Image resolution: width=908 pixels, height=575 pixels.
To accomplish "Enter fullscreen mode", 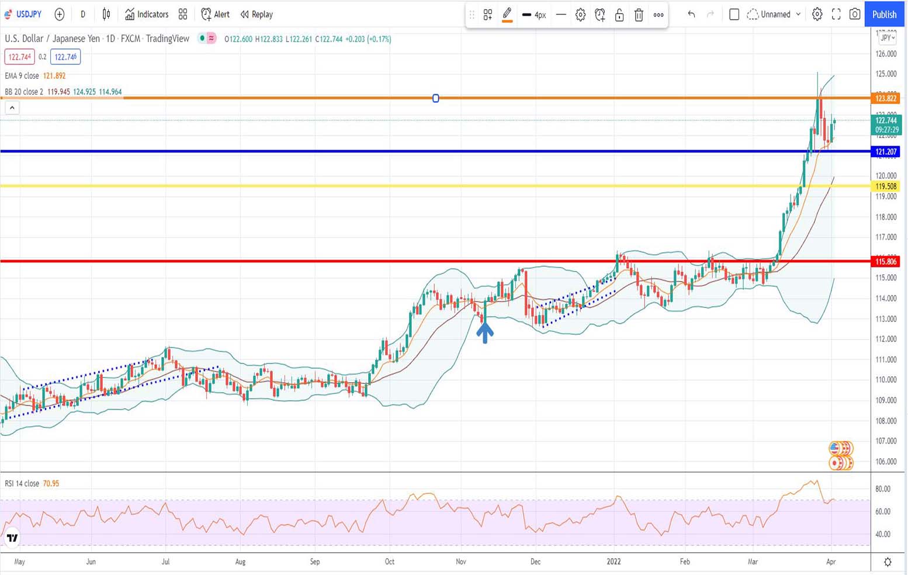I will click(x=836, y=14).
